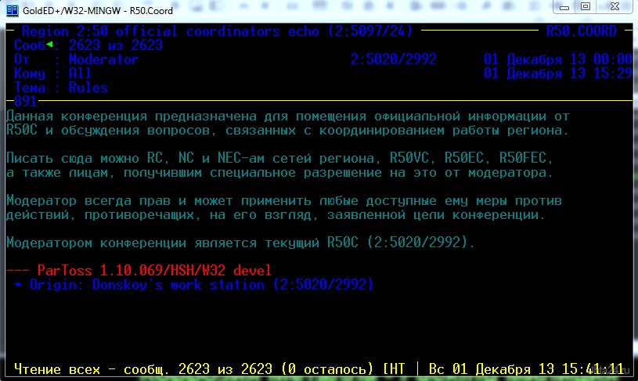Click the line starting 'действий, противоречащих'
Image resolution: width=638 pixels, height=381 pixels.
click(x=276, y=215)
